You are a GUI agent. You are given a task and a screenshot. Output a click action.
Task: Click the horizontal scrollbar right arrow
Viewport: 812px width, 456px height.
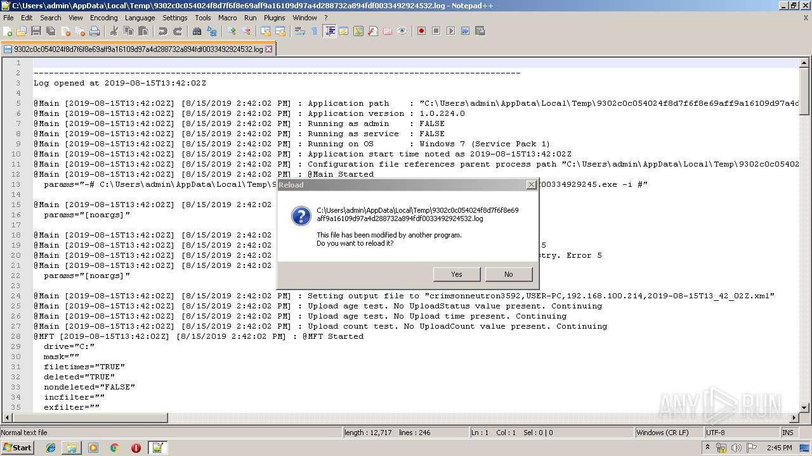point(794,418)
